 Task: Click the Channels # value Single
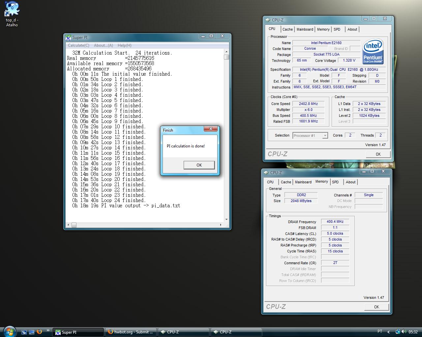tap(369, 195)
